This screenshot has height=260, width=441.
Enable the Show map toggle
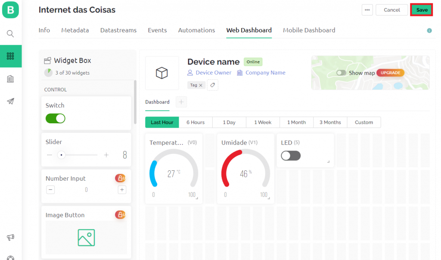click(341, 73)
